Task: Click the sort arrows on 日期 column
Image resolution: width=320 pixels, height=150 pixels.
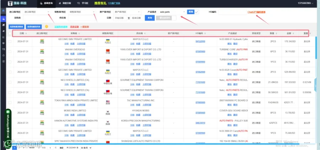Action: [x=26, y=33]
